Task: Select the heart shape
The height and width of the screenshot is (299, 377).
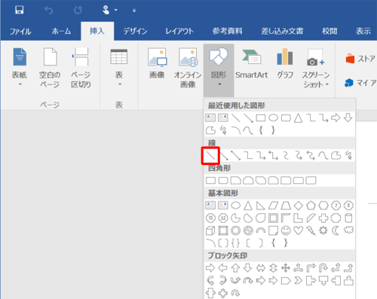Action: pyautogui.click(x=299, y=230)
